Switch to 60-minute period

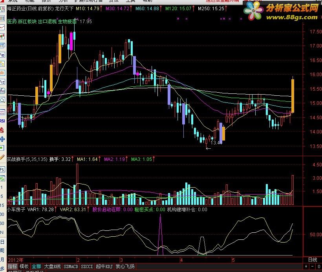(2, 223)
